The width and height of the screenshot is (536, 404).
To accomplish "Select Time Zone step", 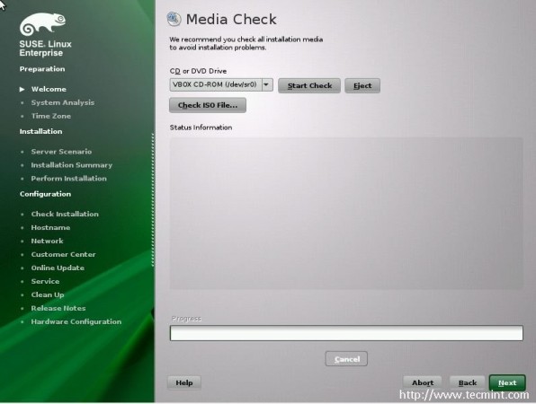I will (x=51, y=116).
